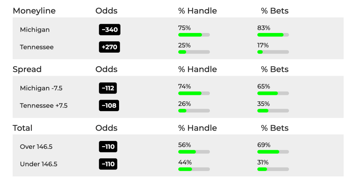This screenshot has width=352, height=185.
Task: Pick the Over 146.5 -110 odds button
Action: [x=108, y=146]
